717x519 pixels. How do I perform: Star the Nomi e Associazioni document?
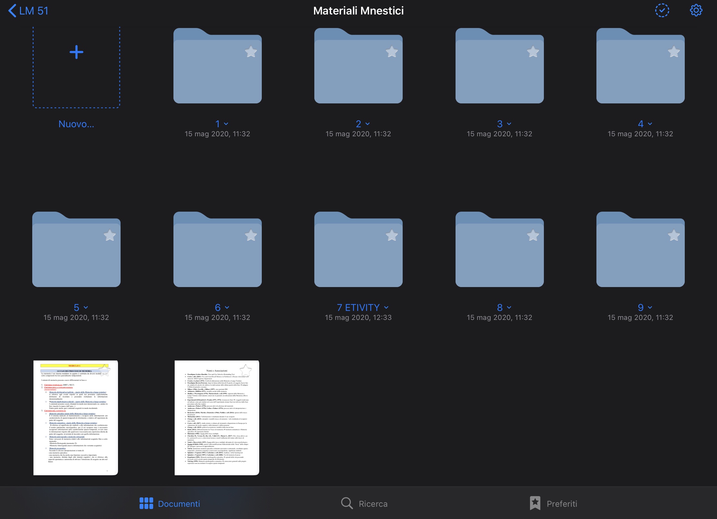(x=246, y=370)
